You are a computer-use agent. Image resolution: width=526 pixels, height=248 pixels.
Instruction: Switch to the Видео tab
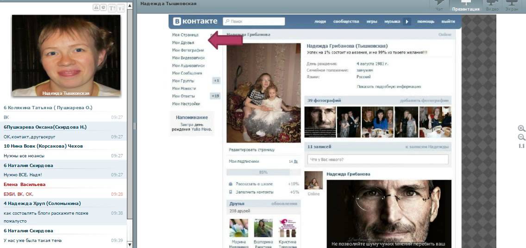[x=492, y=6]
